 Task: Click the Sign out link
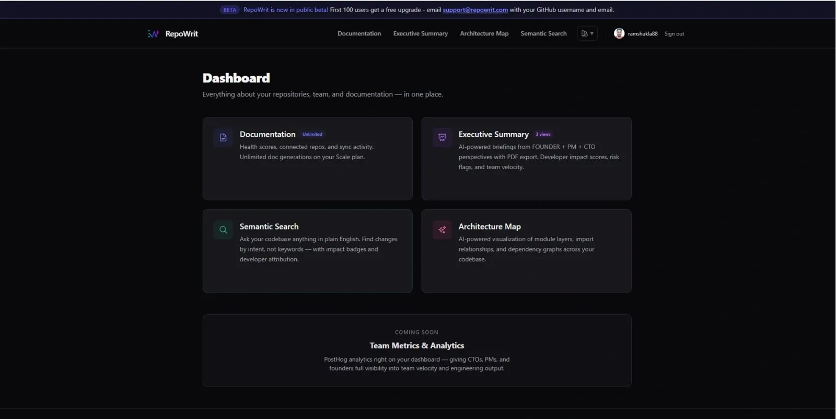(x=674, y=34)
